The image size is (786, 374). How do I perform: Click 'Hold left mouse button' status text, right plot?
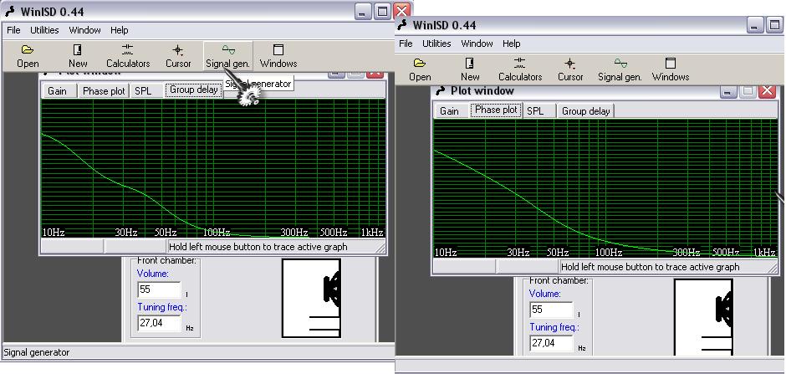pyautogui.click(x=651, y=267)
